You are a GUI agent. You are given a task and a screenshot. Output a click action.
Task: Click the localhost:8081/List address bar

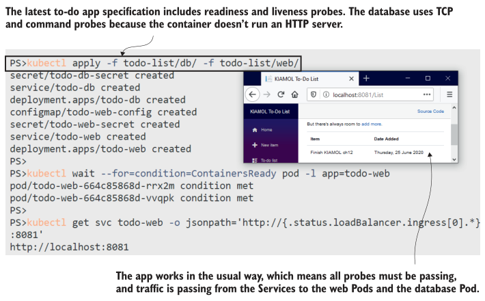click(369, 94)
